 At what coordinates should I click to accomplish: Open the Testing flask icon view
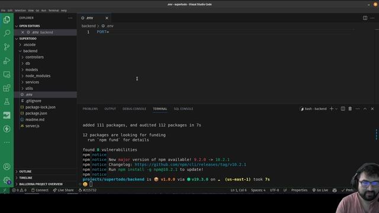coord(7,101)
